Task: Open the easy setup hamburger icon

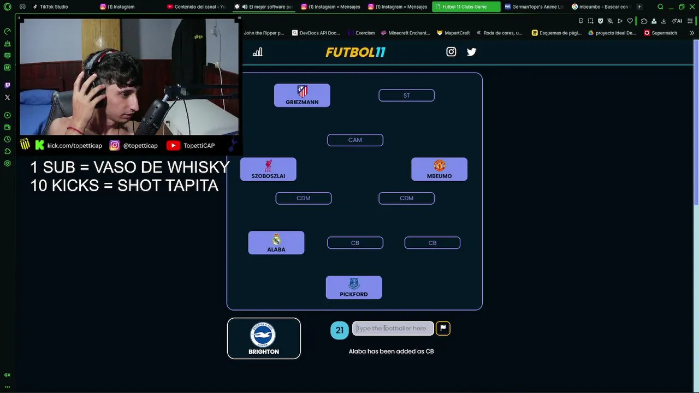Action: [691, 21]
